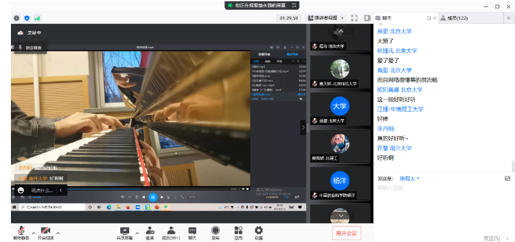Click sender name 黄甜 北京大学 at chat top

[x=394, y=31]
